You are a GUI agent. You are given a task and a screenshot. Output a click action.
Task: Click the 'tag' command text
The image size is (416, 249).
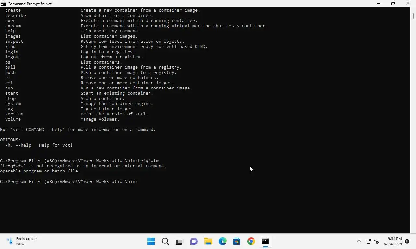[x=9, y=109]
